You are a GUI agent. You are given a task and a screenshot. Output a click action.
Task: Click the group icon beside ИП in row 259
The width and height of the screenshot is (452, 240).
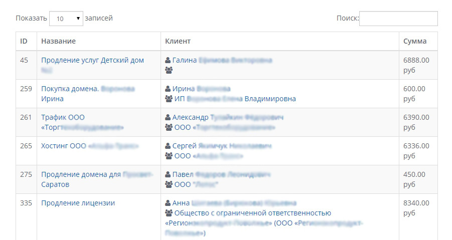click(x=169, y=99)
